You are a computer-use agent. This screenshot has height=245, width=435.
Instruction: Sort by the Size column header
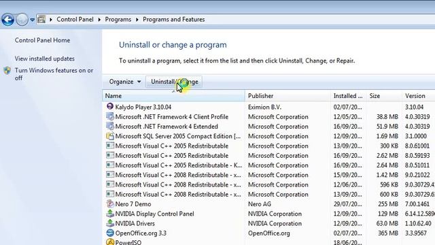click(384, 96)
